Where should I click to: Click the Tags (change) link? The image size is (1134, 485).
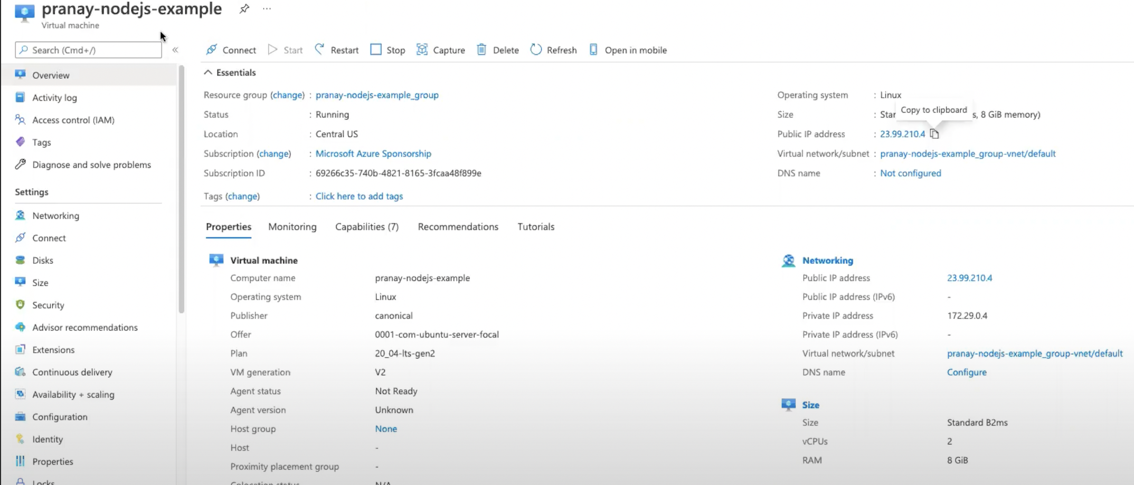coord(243,196)
